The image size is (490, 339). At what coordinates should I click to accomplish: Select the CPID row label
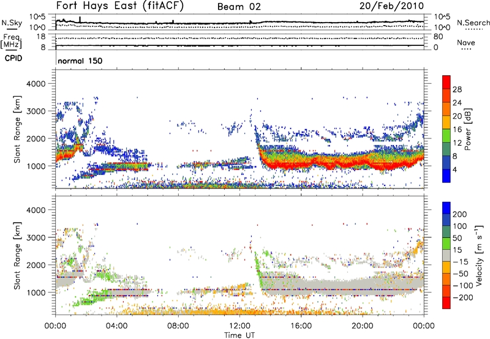tap(13, 58)
